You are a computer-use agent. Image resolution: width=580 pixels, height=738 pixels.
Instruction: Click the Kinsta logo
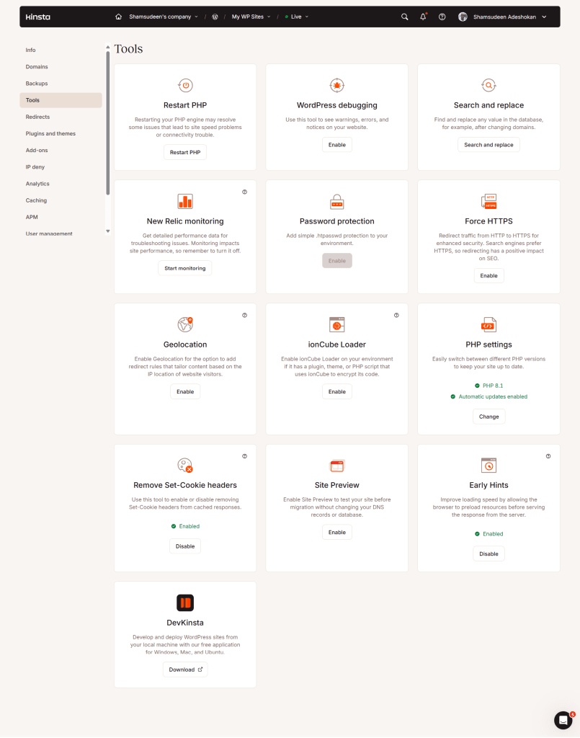click(x=37, y=17)
